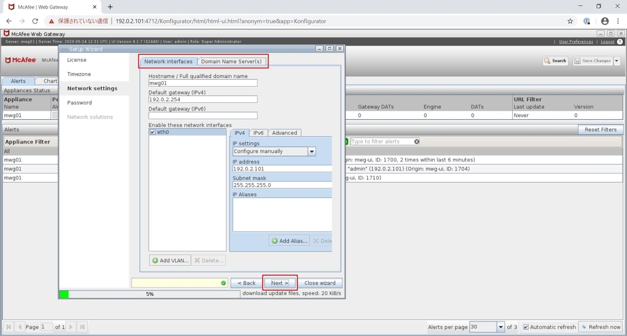This screenshot has width=627, height=336.
Task: Open Chrome three-dot menu
Action: click(x=619, y=21)
